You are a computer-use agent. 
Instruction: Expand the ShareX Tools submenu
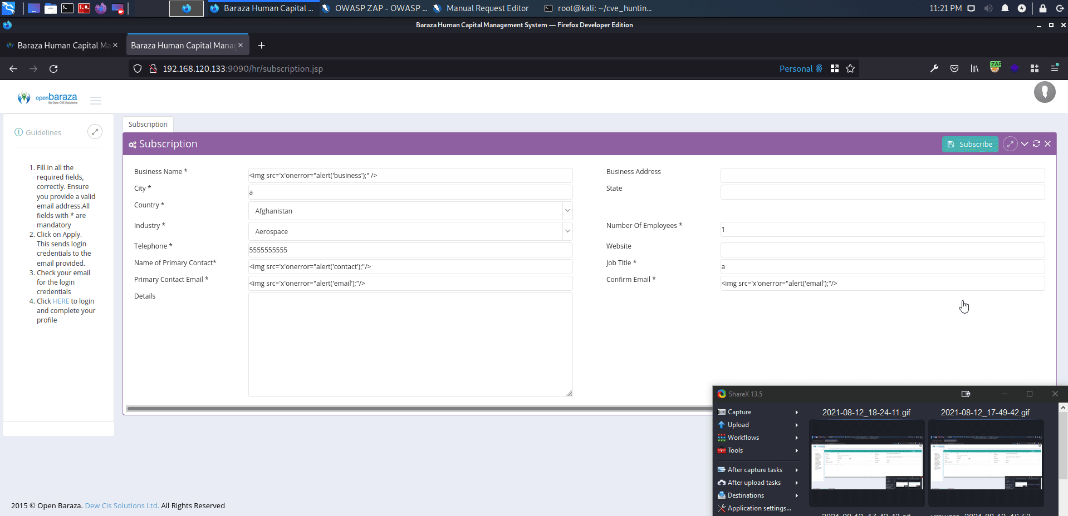(758, 450)
